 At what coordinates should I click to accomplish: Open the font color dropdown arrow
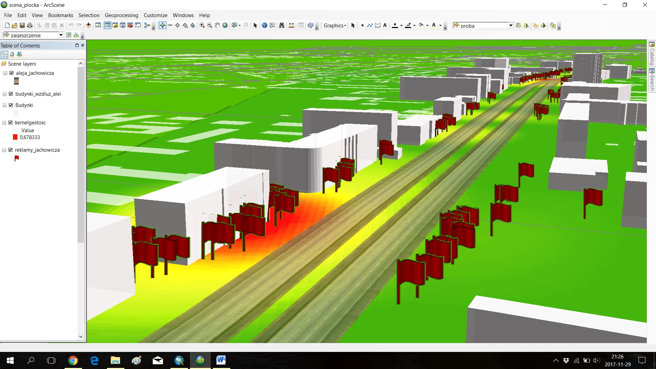[x=440, y=25]
